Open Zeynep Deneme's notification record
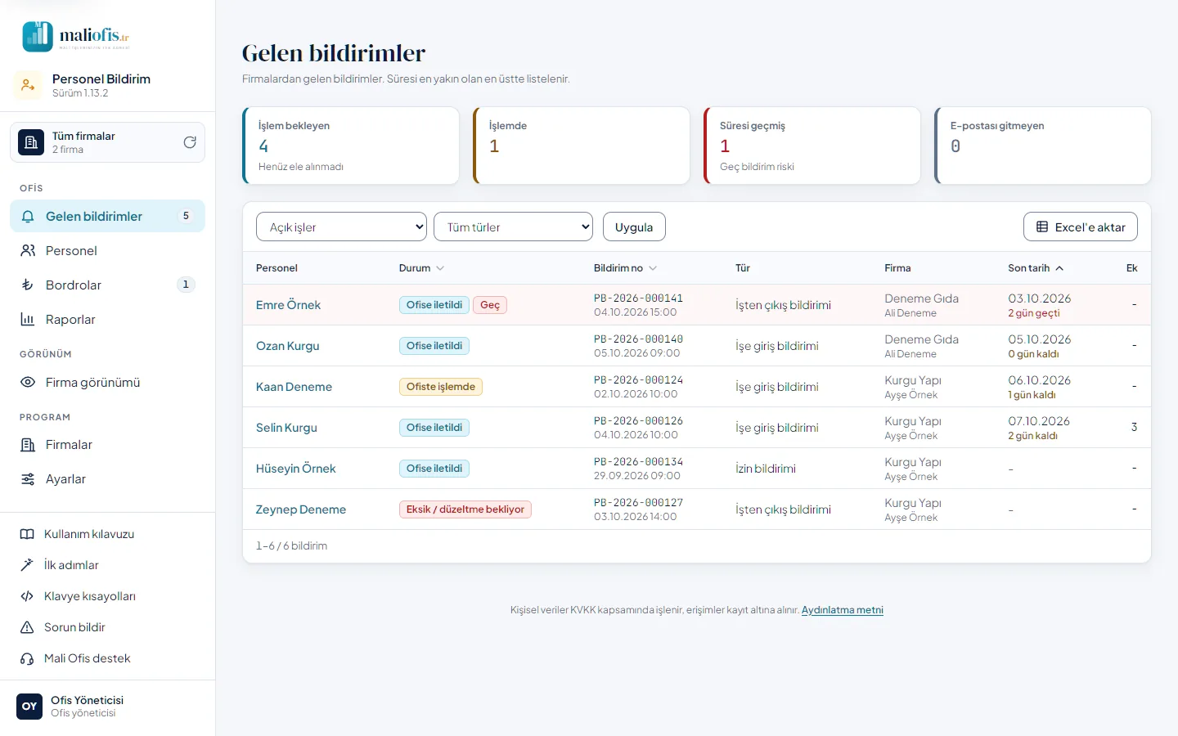This screenshot has height=736, width=1178. tap(301, 509)
